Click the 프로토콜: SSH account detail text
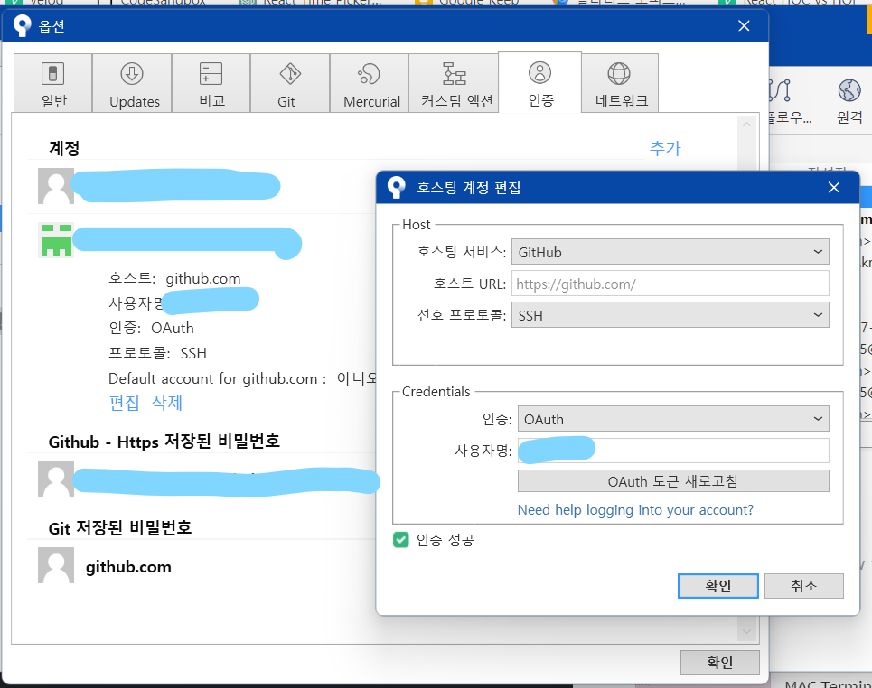This screenshot has width=872, height=688. tap(158, 353)
